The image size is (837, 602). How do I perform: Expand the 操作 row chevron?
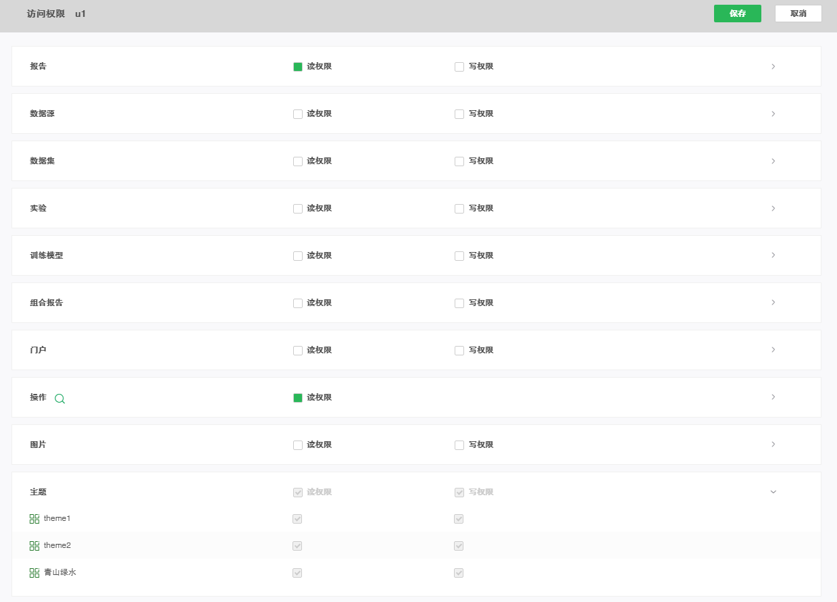tap(773, 397)
